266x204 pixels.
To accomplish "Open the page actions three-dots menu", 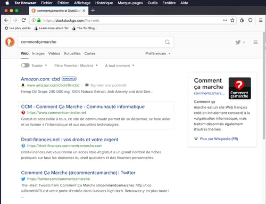I will [x=225, y=20].
